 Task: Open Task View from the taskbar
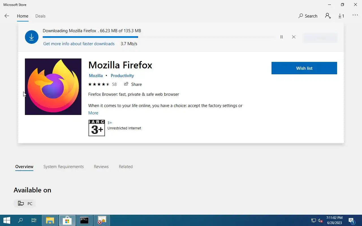[x=34, y=220]
